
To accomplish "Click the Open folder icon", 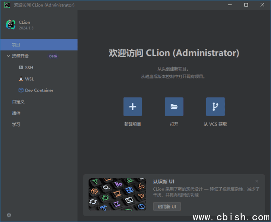I will click(x=174, y=107).
